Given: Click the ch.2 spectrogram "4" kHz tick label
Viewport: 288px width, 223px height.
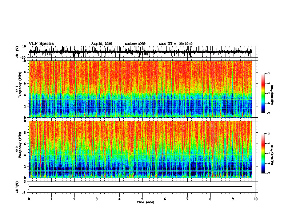Looking at the screenshot, I should 25,155.
